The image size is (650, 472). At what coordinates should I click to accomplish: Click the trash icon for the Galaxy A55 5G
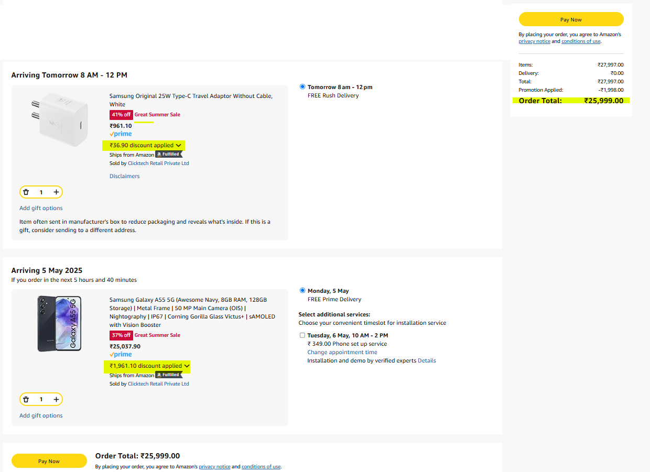26,400
